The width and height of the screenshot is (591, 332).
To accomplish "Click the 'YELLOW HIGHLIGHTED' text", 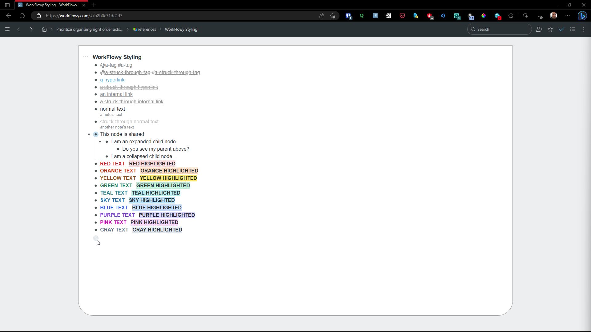I will tap(168, 178).
